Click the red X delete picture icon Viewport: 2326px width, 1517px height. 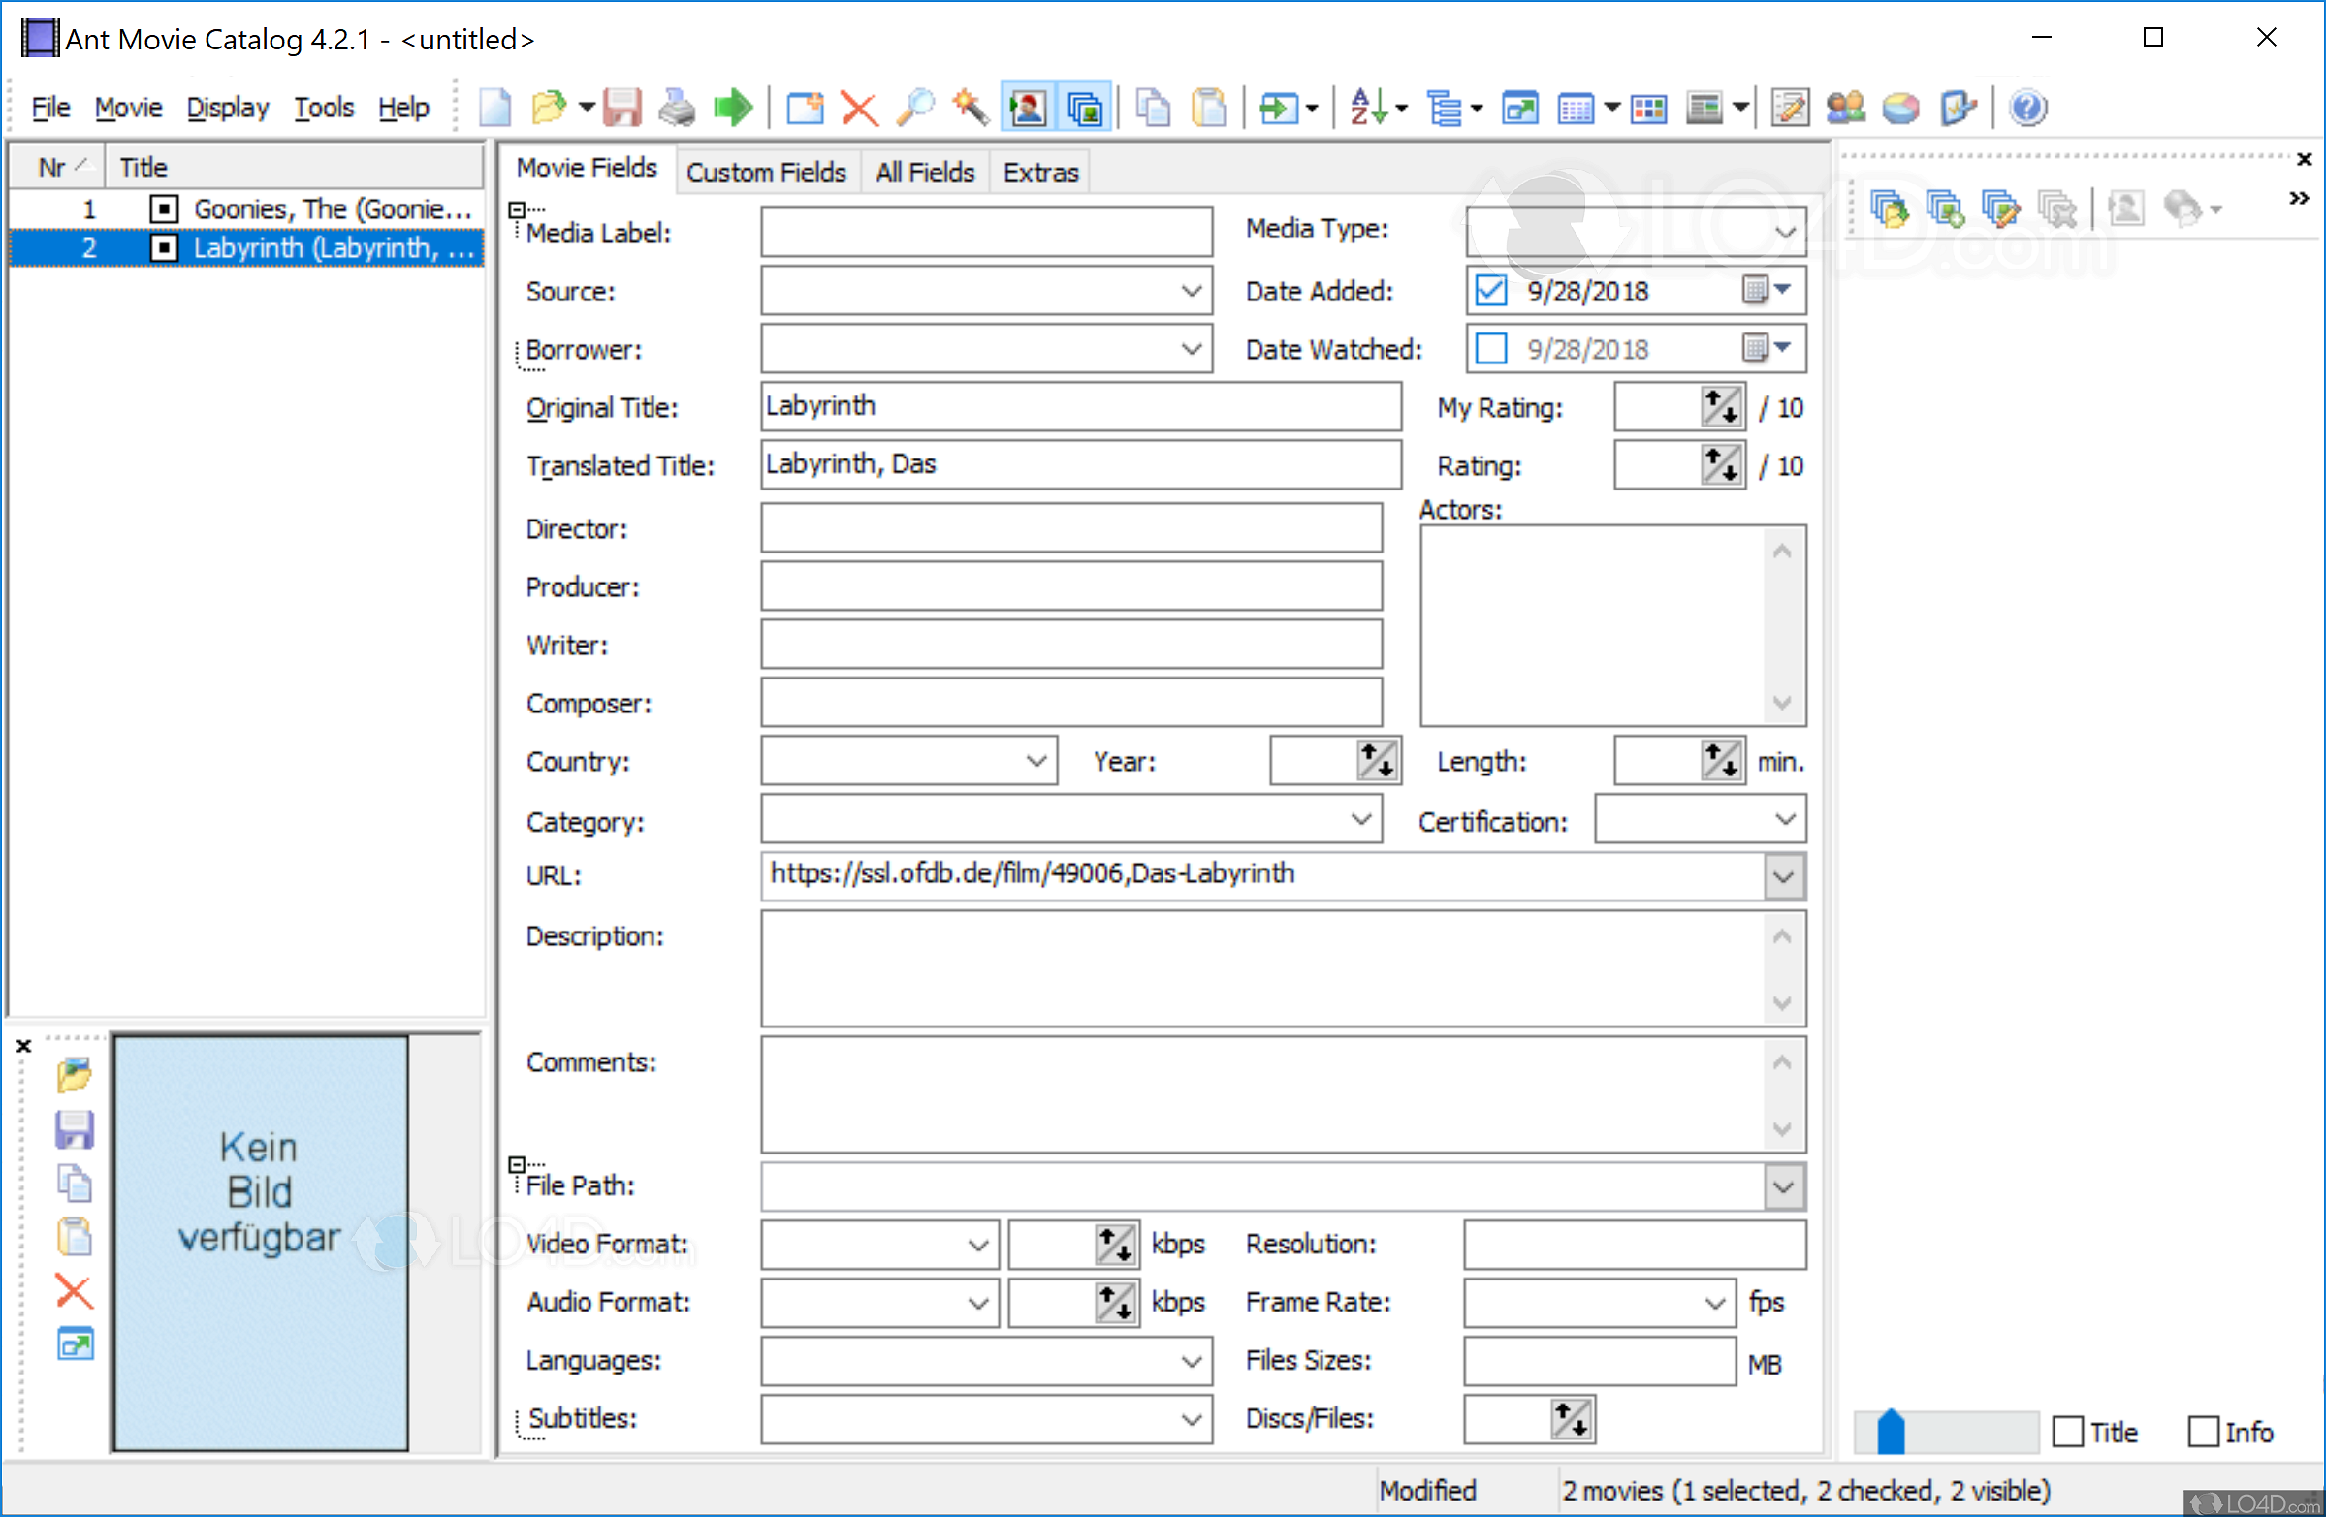pyautogui.click(x=75, y=1291)
